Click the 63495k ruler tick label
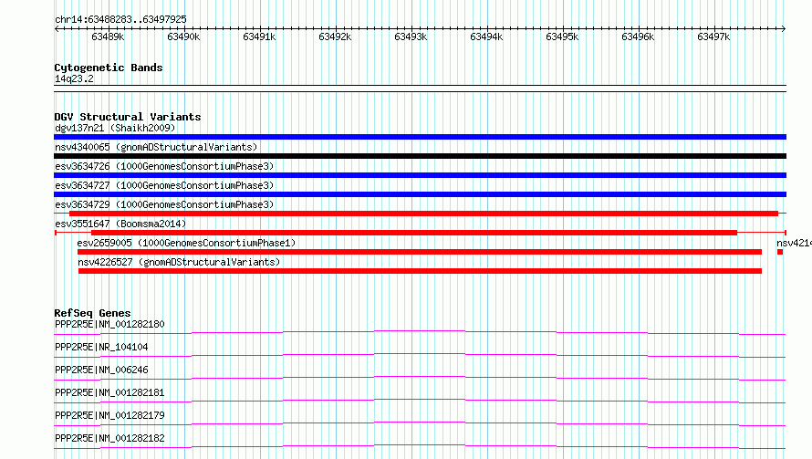Viewport: 812px width, 459px height. coord(562,37)
